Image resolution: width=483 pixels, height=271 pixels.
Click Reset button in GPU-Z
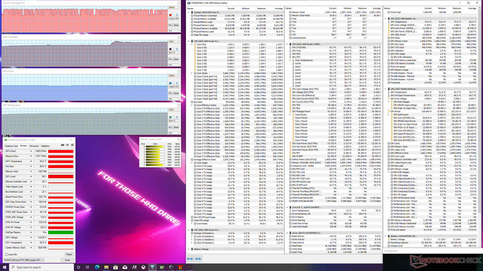[x=69, y=254]
